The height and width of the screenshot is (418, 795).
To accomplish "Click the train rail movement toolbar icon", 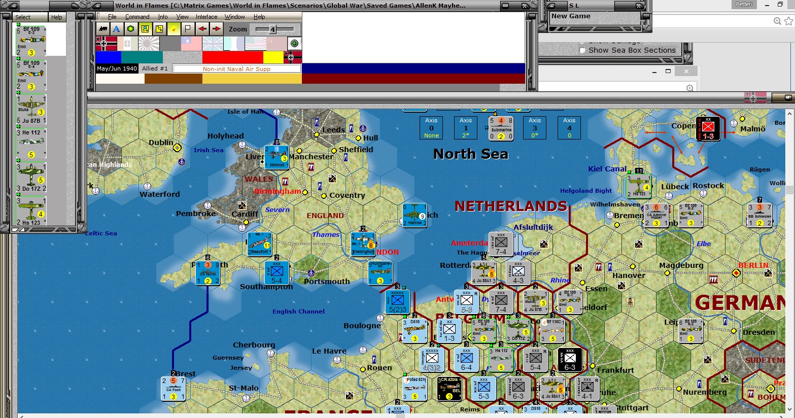I will [103, 29].
